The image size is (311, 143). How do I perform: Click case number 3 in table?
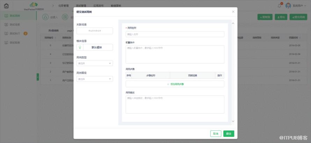tap(51, 63)
